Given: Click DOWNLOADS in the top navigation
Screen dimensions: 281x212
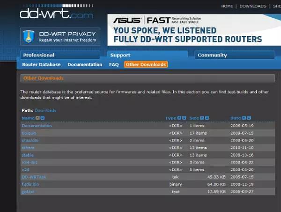Looking at the screenshot, I should [x=253, y=6].
